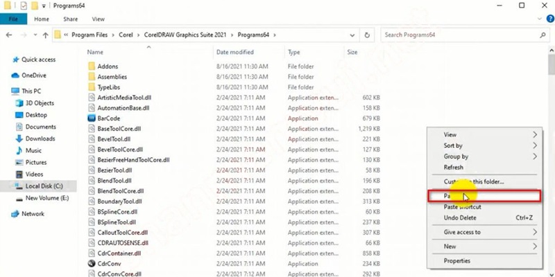Select the BaseToolCore.dll file
The image size is (555, 277).
(119, 129)
